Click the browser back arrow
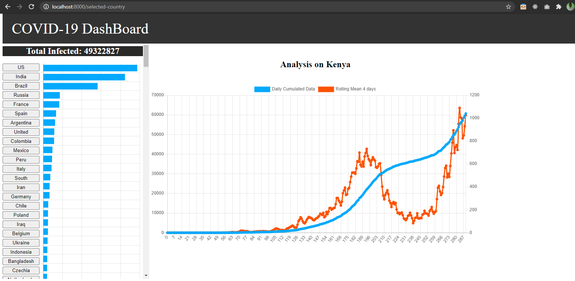 point(7,6)
